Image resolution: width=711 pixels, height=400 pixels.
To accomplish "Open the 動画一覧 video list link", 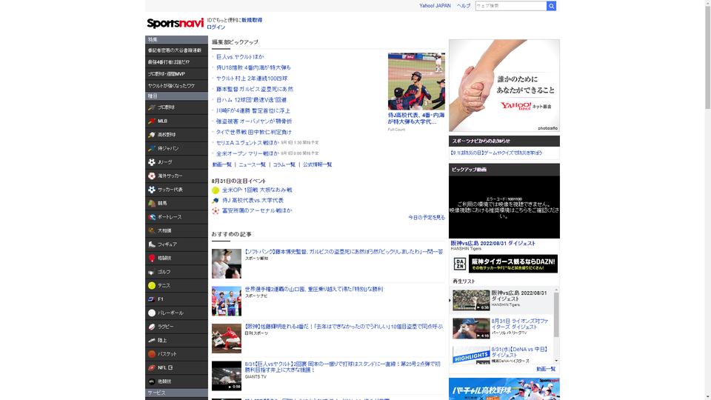I will coord(221,164).
